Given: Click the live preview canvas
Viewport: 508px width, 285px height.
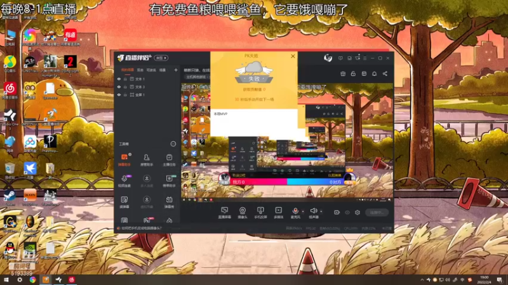Looking at the screenshot, I should point(287,142).
